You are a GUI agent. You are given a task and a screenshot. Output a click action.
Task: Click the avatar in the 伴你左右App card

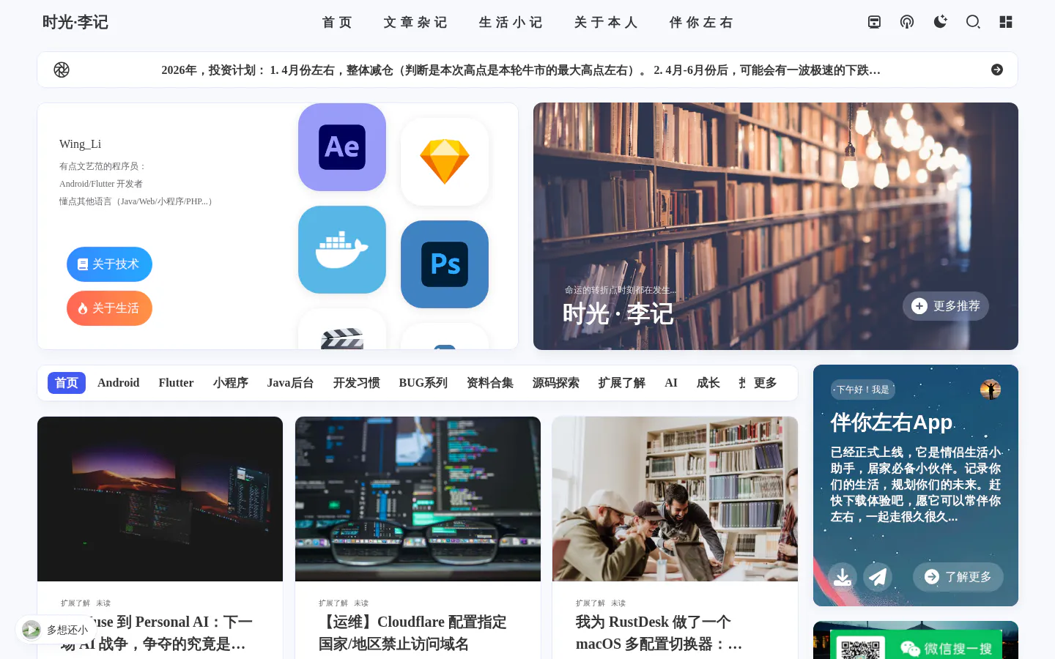point(991,390)
